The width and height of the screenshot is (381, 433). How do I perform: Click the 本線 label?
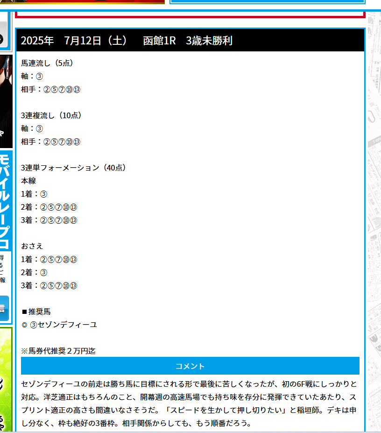(x=28, y=181)
